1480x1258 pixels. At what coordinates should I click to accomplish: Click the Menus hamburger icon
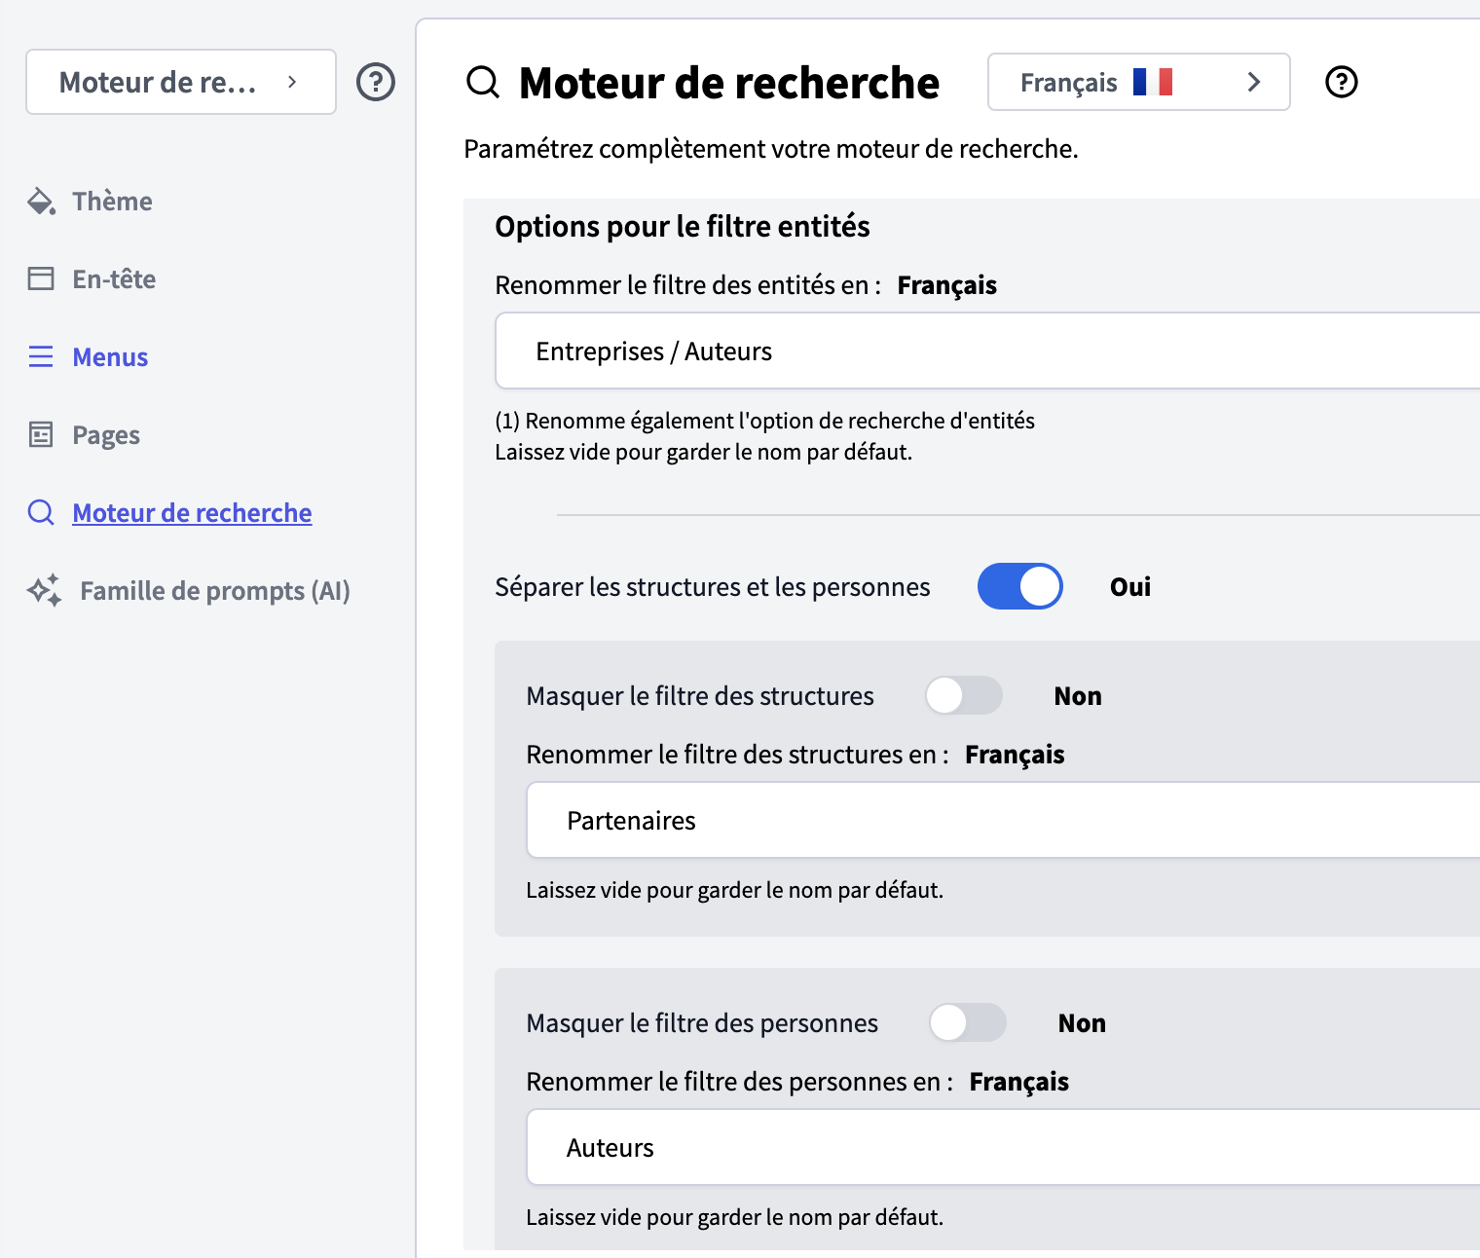[41, 357]
